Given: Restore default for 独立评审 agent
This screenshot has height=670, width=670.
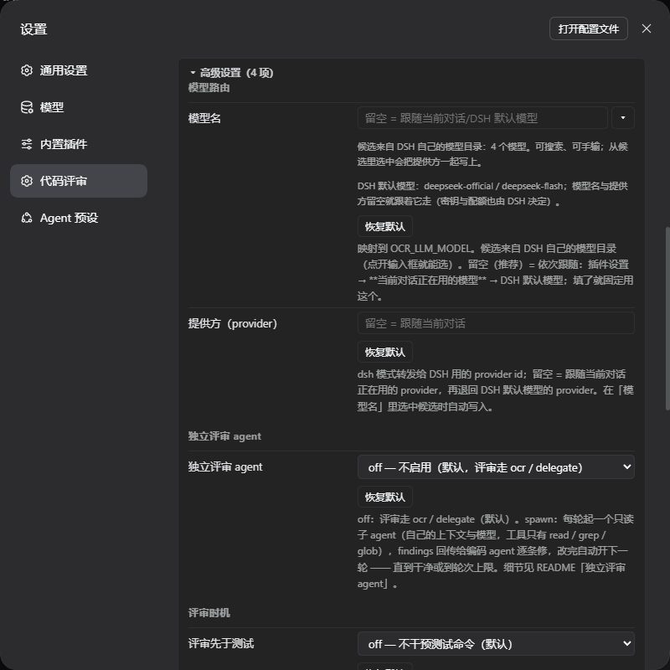Looking at the screenshot, I should coord(384,497).
